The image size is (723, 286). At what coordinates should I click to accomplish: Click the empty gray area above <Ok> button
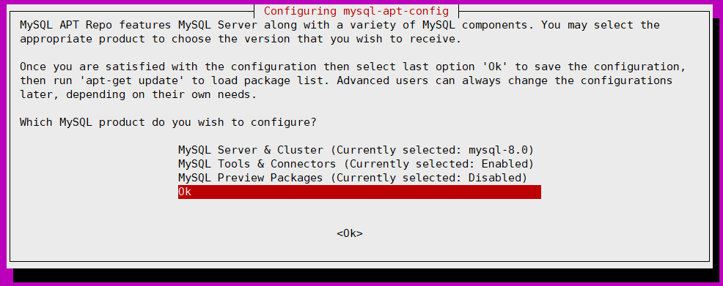click(350, 213)
